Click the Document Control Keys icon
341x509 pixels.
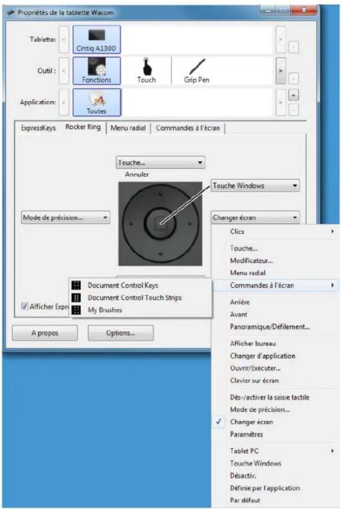pos(76,285)
